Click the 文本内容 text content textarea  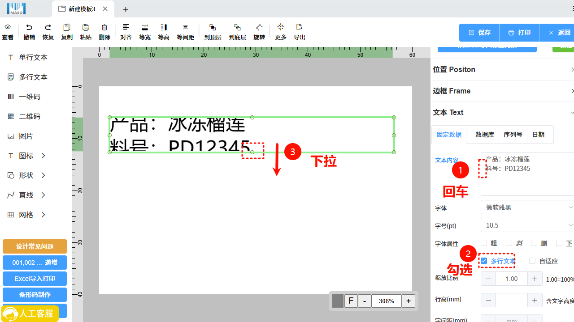click(527, 174)
